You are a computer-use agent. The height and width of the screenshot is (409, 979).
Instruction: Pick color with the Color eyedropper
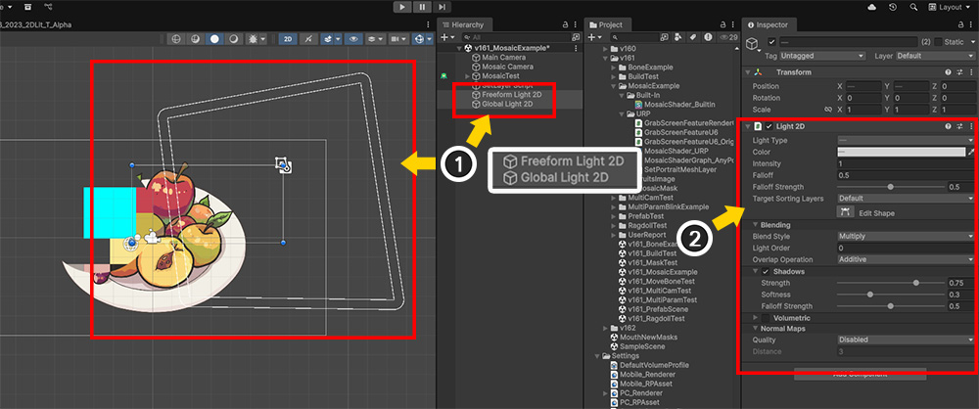[971, 153]
